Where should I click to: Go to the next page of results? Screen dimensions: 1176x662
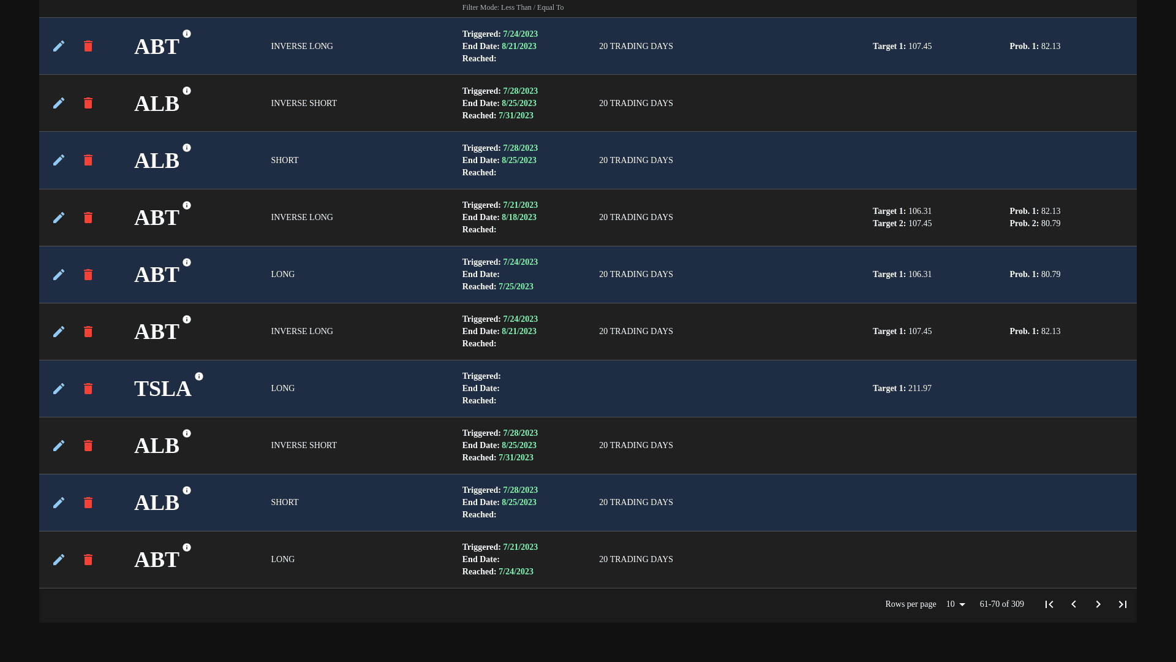point(1098,604)
